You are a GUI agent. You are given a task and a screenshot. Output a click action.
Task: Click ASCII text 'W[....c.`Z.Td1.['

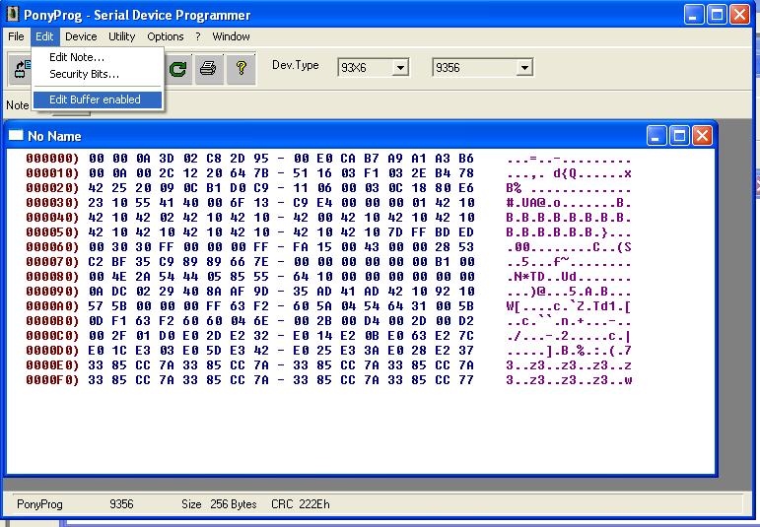(x=569, y=306)
